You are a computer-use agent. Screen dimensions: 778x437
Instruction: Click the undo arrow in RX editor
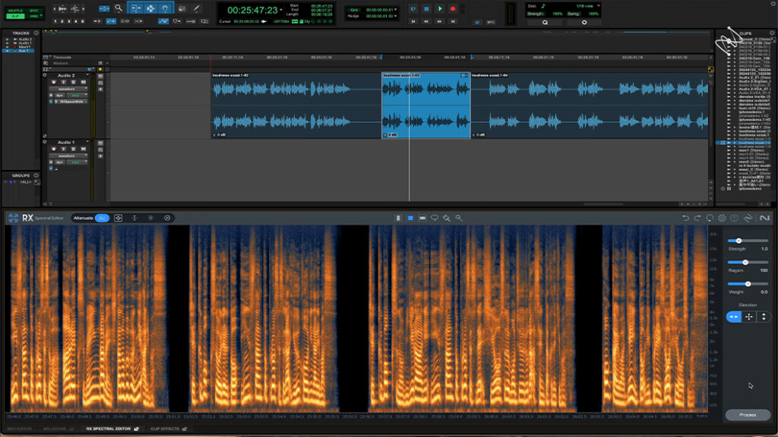685,218
